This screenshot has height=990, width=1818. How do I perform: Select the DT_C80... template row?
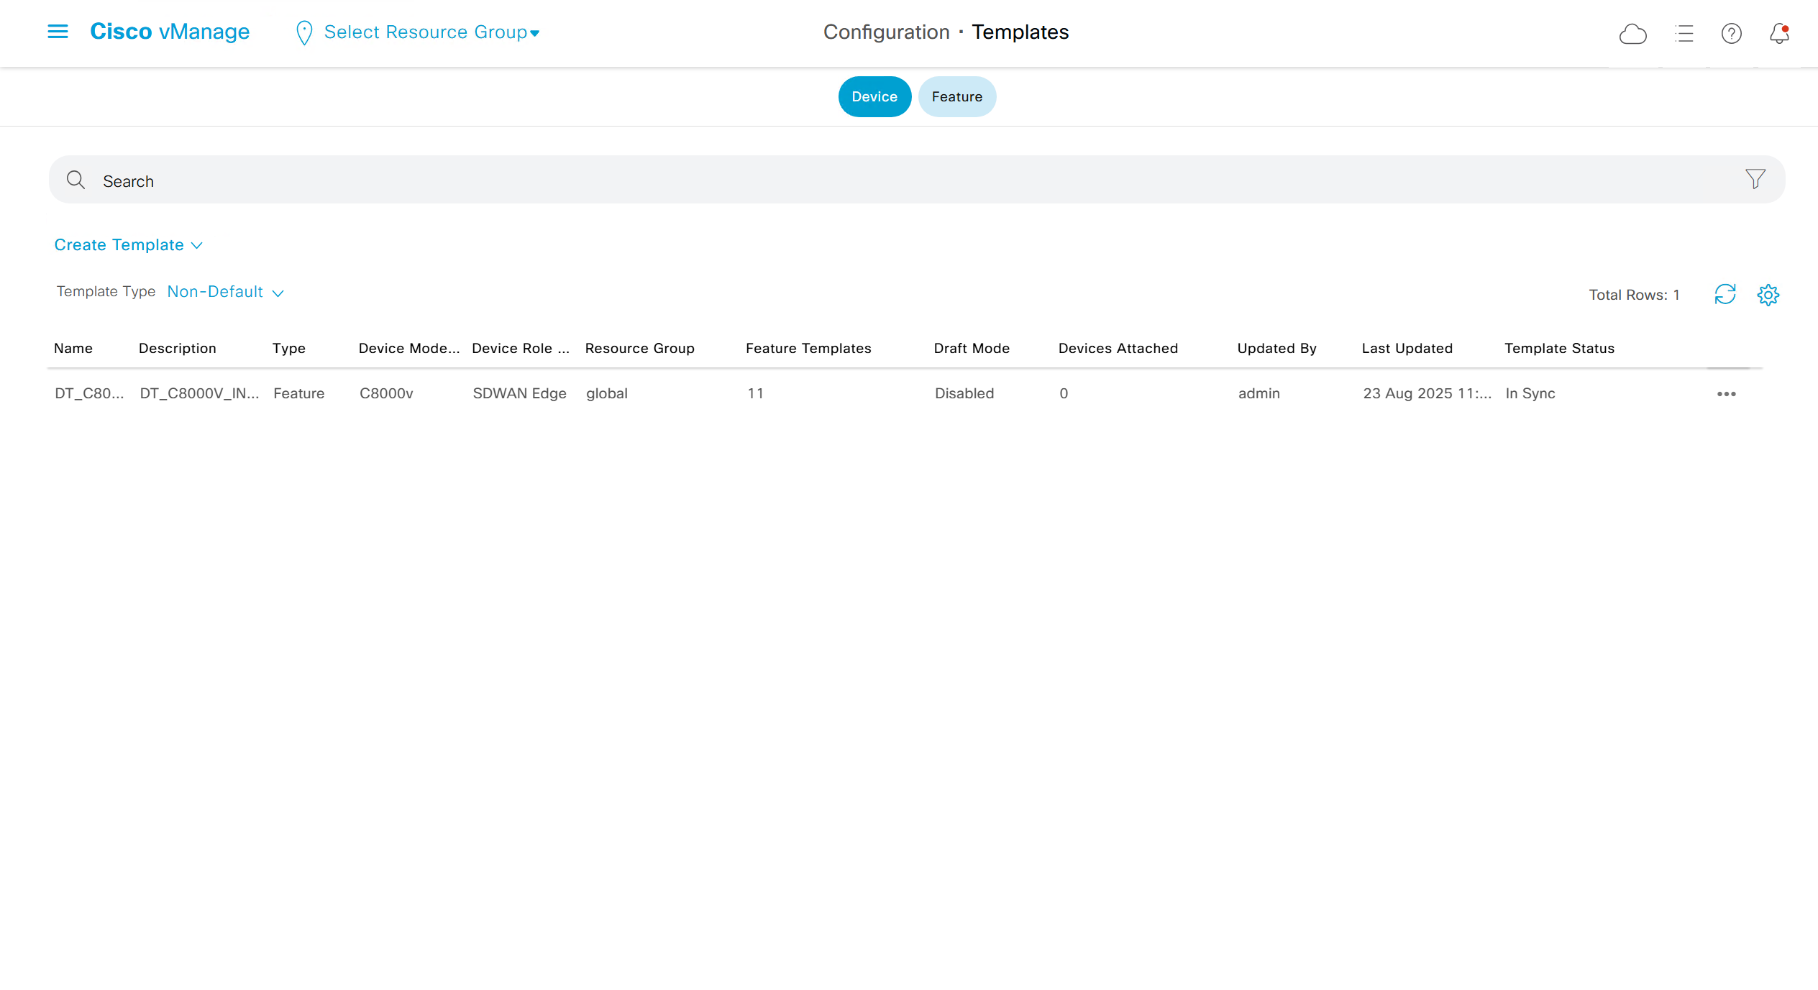89,394
